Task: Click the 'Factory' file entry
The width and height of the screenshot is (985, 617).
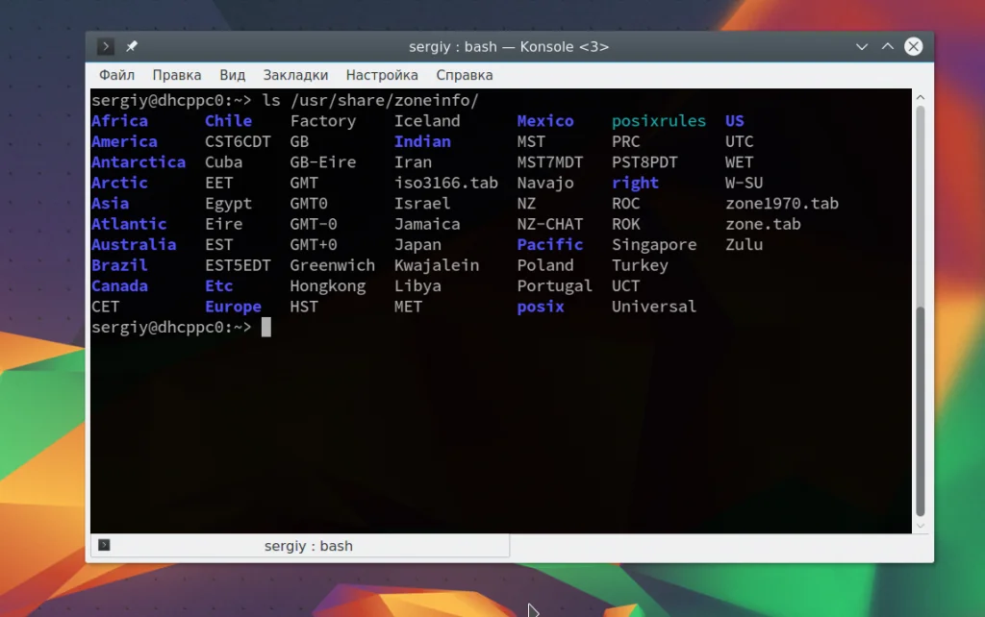Action: click(323, 120)
